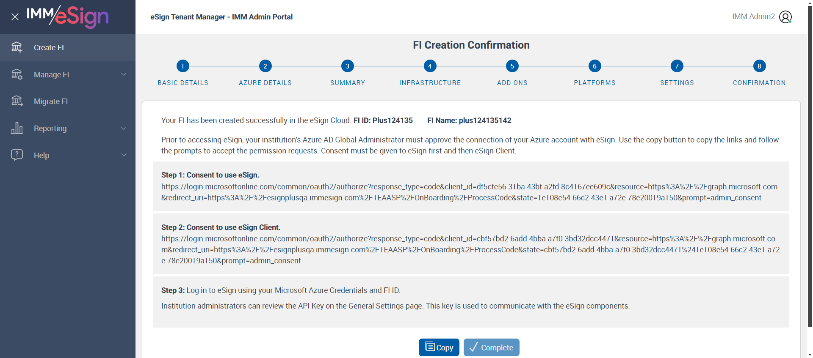Click the Migrate FI bank icon

tap(17, 101)
